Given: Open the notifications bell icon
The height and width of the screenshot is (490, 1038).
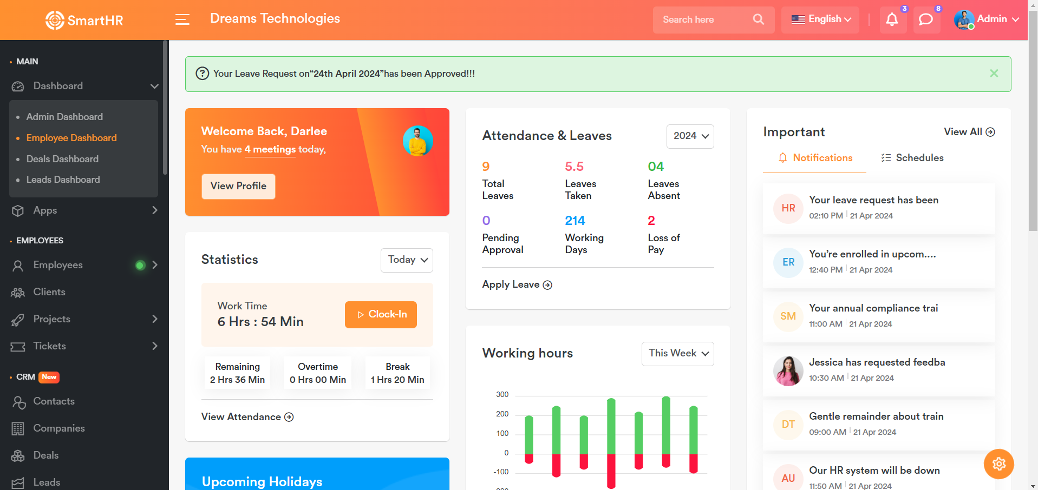Looking at the screenshot, I should tap(892, 19).
